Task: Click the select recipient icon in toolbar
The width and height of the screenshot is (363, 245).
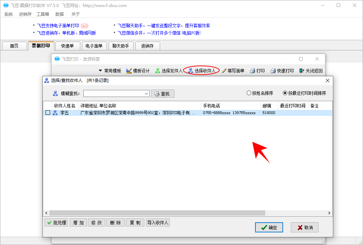Action: click(x=191, y=71)
